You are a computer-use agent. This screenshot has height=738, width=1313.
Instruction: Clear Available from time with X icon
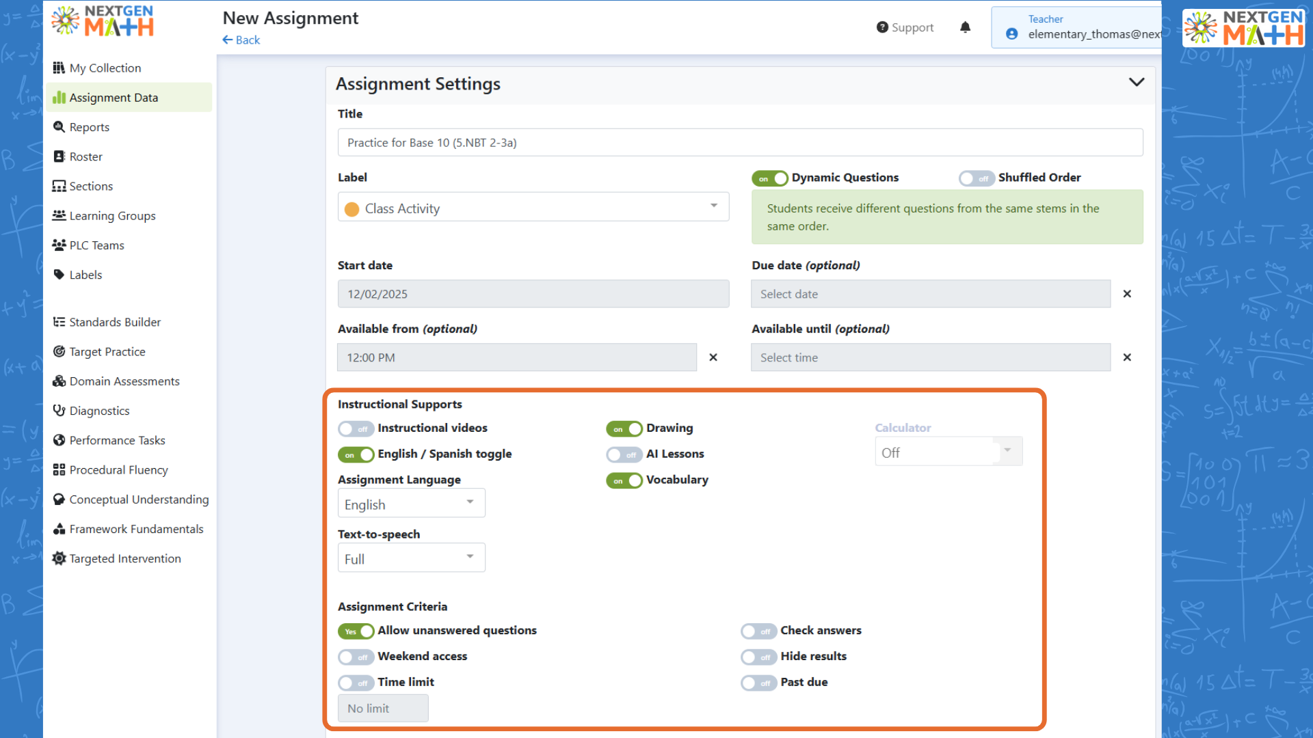(x=713, y=357)
